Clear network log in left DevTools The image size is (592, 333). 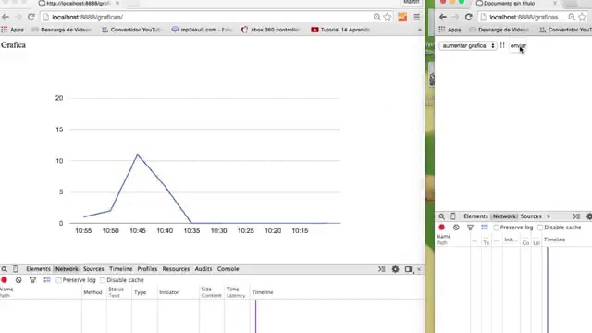click(x=18, y=280)
